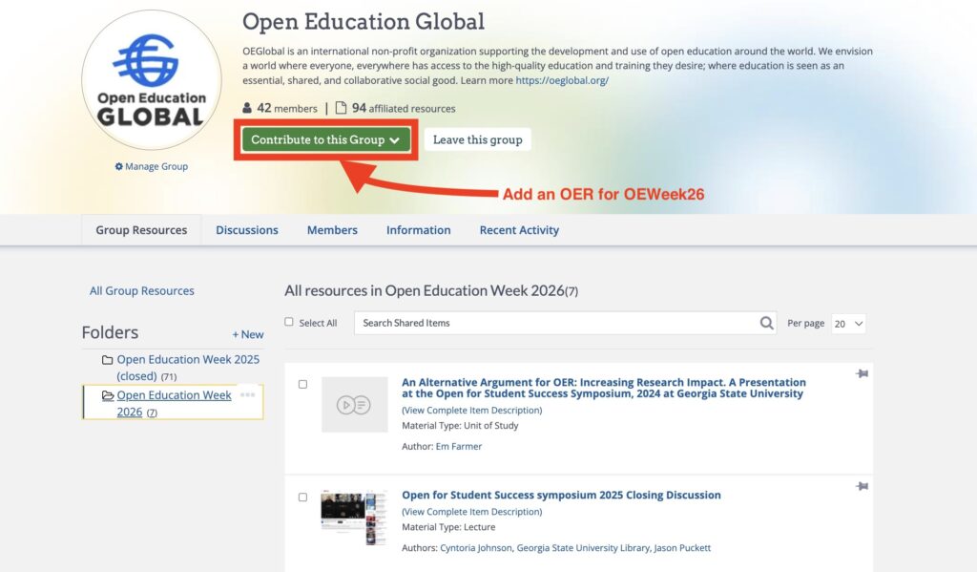Image resolution: width=977 pixels, height=572 pixels.
Task: Click the magnifier search icon in search box
Action: [x=766, y=324]
